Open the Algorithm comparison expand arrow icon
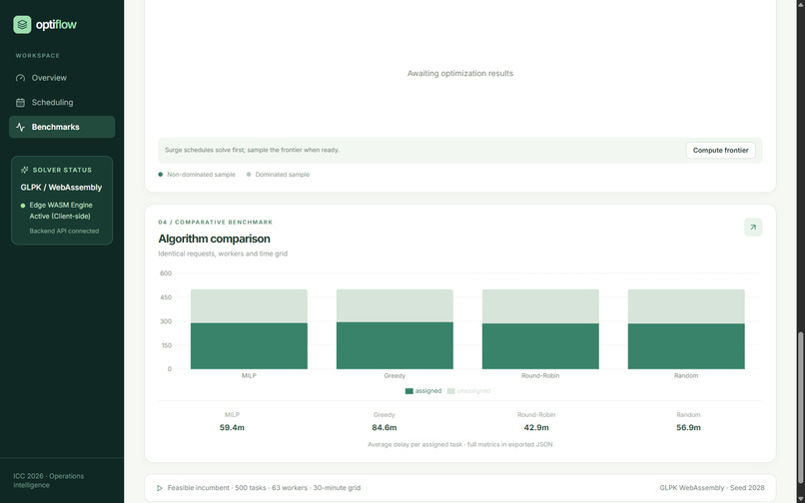 coord(753,227)
